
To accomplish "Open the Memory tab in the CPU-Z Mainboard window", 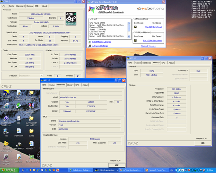I will click(x=70, y=85).
